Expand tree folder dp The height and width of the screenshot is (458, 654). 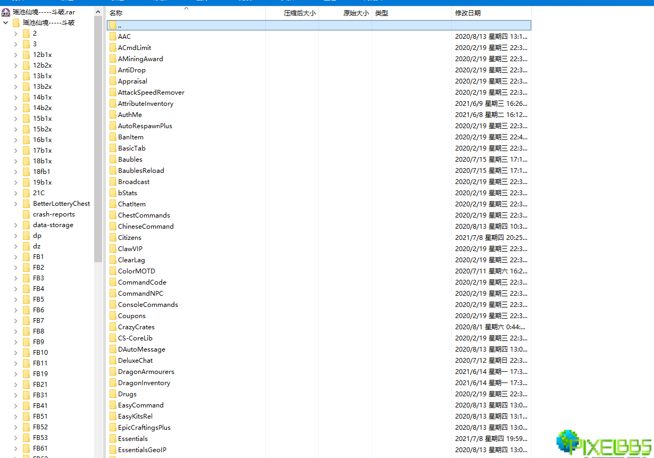click(16, 235)
